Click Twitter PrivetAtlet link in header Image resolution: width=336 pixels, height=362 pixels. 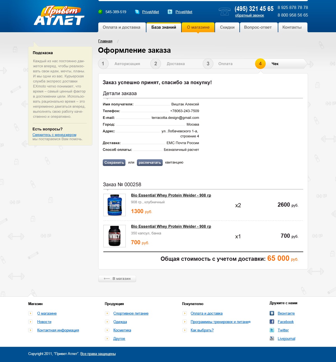pos(184,12)
